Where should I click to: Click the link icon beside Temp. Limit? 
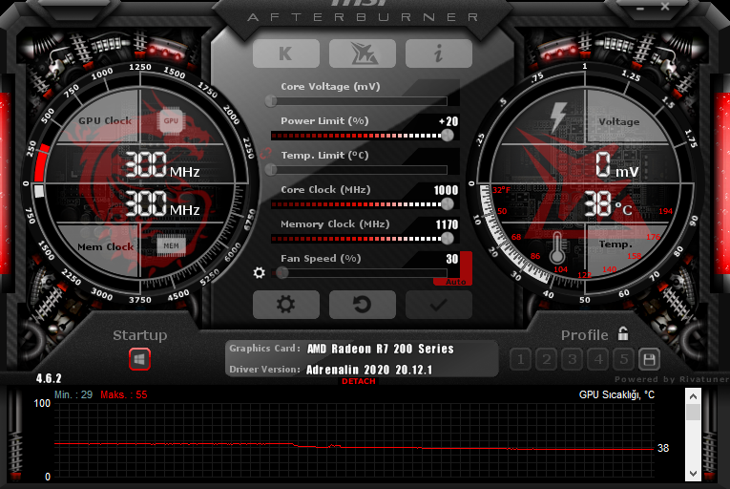(x=266, y=153)
